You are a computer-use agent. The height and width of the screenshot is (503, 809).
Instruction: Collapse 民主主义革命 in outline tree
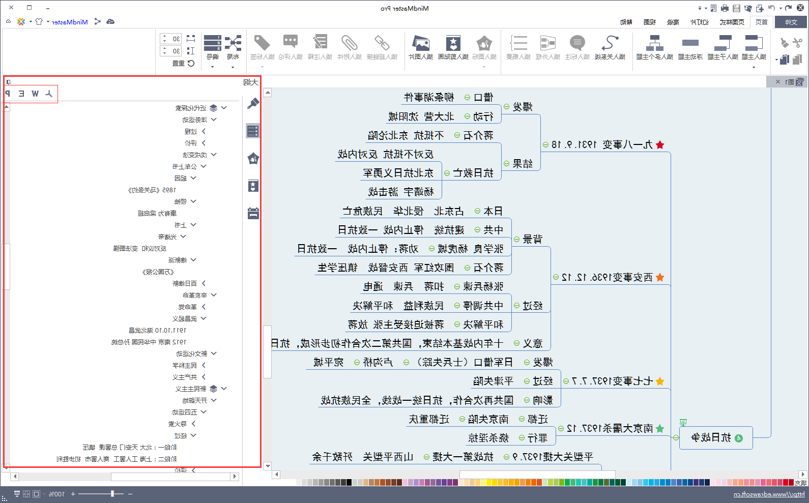(224, 389)
